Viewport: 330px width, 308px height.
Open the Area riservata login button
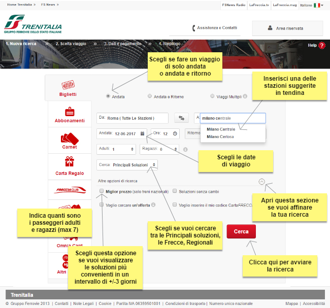click(287, 28)
